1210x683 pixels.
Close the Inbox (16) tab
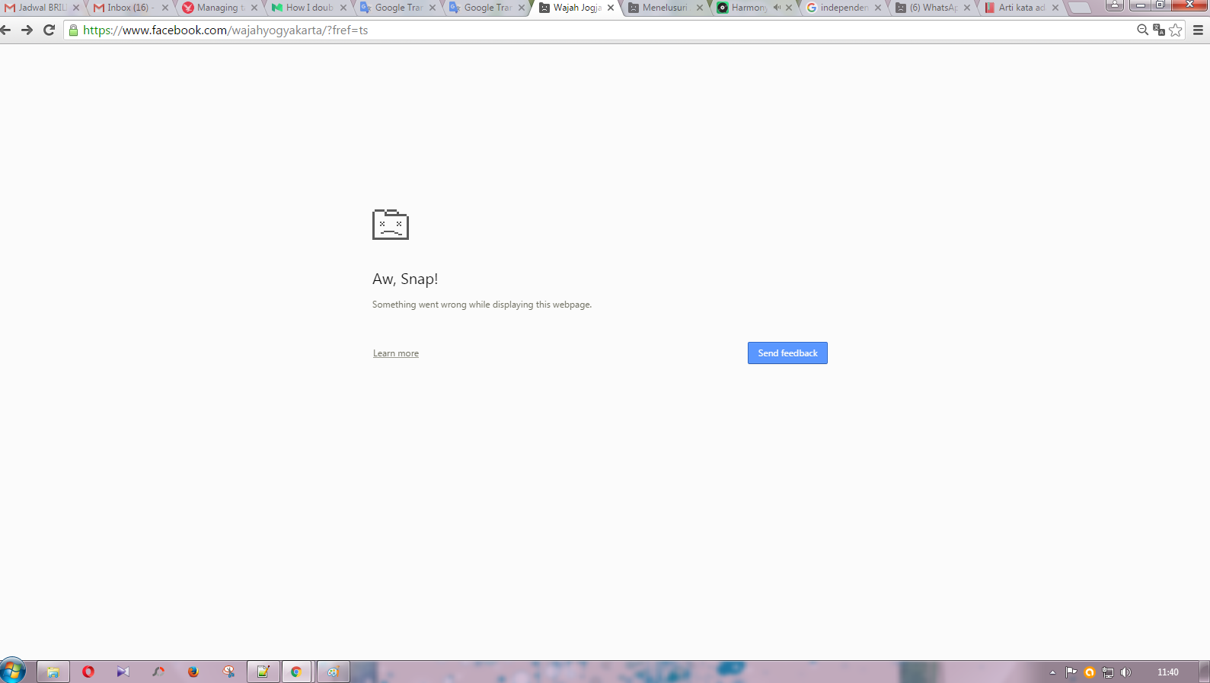point(165,8)
